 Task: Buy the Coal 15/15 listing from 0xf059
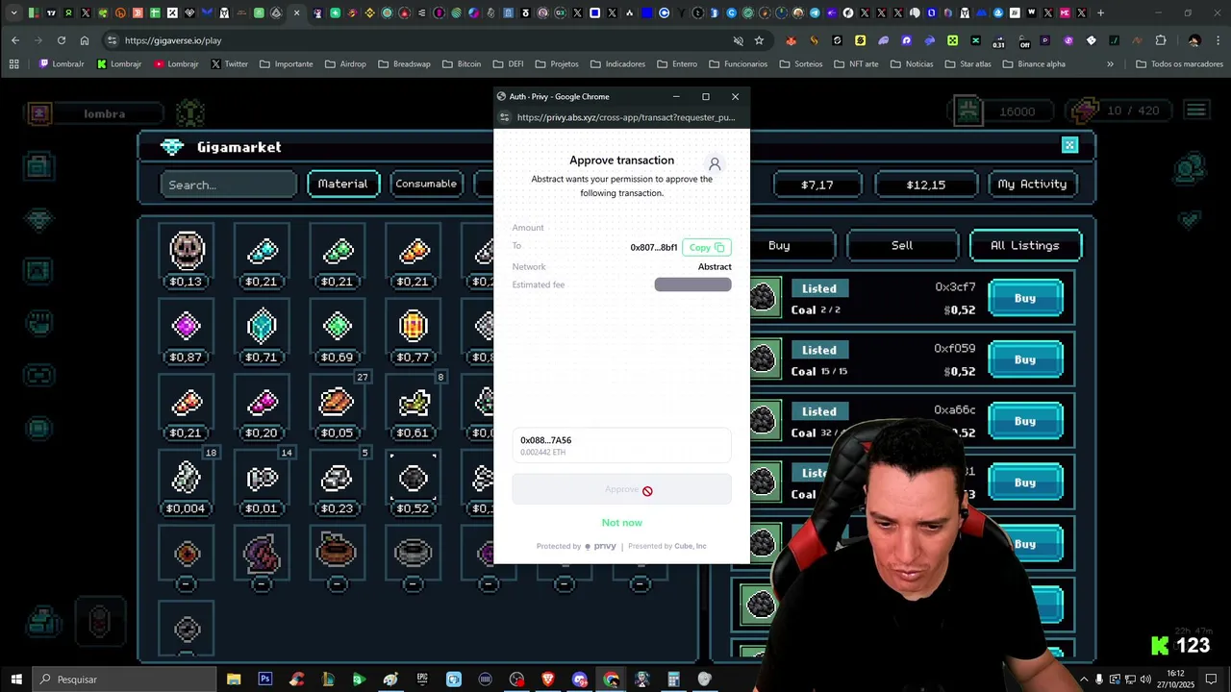(1025, 359)
